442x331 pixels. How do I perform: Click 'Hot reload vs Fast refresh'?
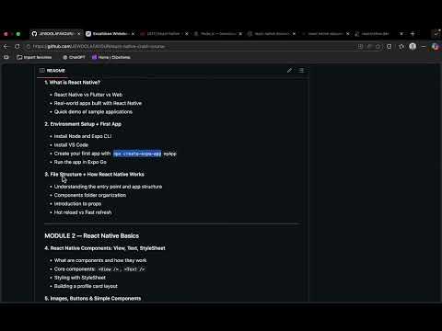click(83, 212)
